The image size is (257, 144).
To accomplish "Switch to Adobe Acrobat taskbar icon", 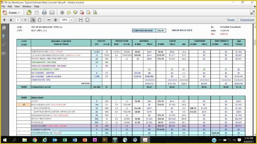I will click(x=145, y=140).
